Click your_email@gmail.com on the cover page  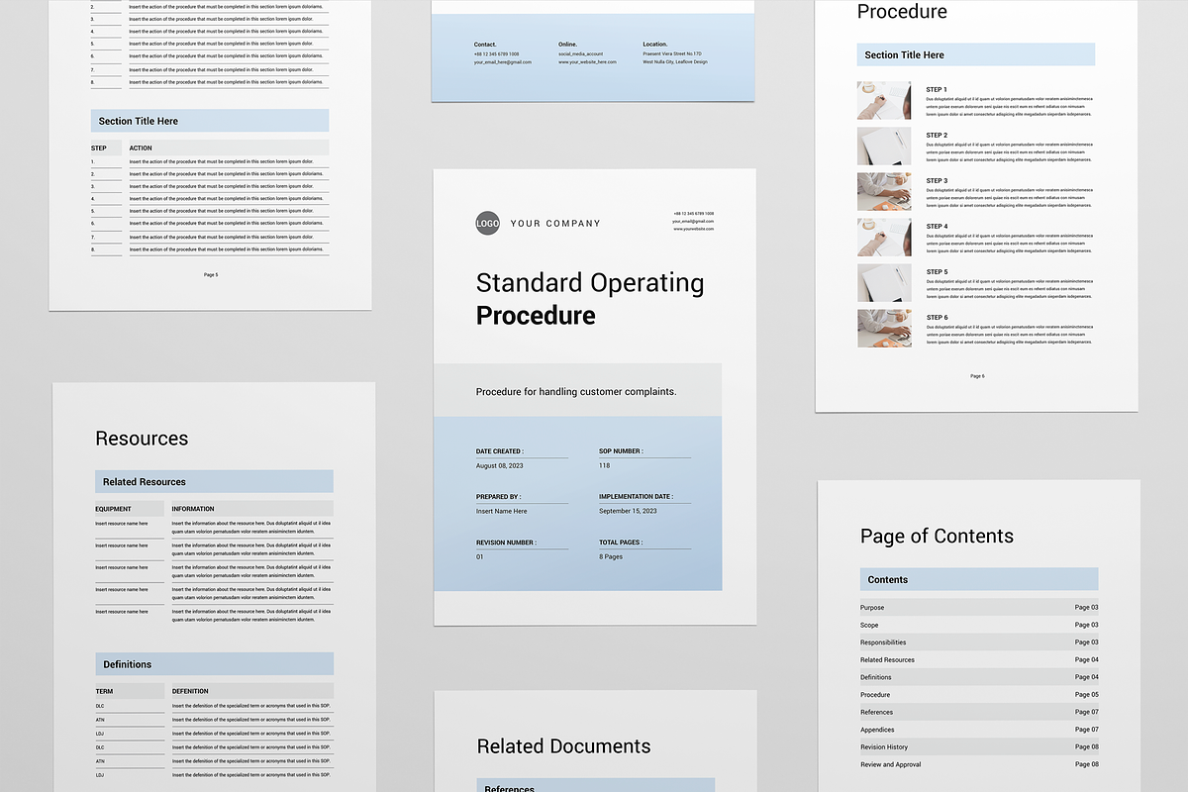click(x=693, y=221)
